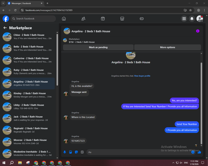Screen dimensions: 208x166
Task: Open the Home feed icon
Action: coord(64,19)
